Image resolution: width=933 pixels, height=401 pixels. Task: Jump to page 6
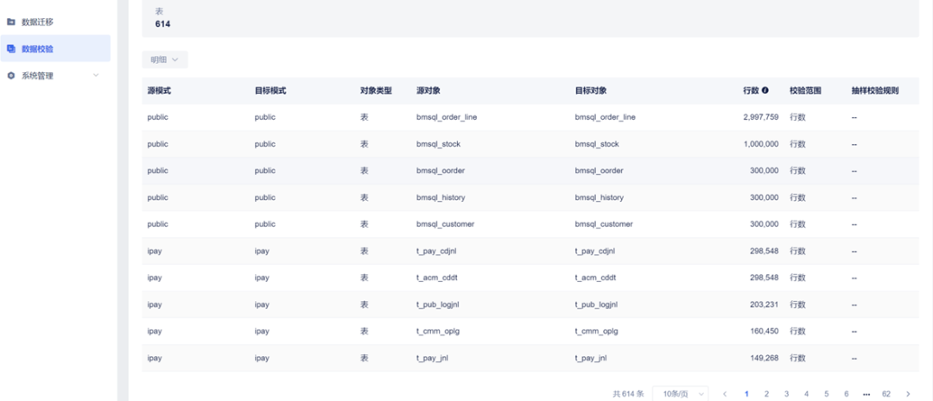tap(846, 394)
